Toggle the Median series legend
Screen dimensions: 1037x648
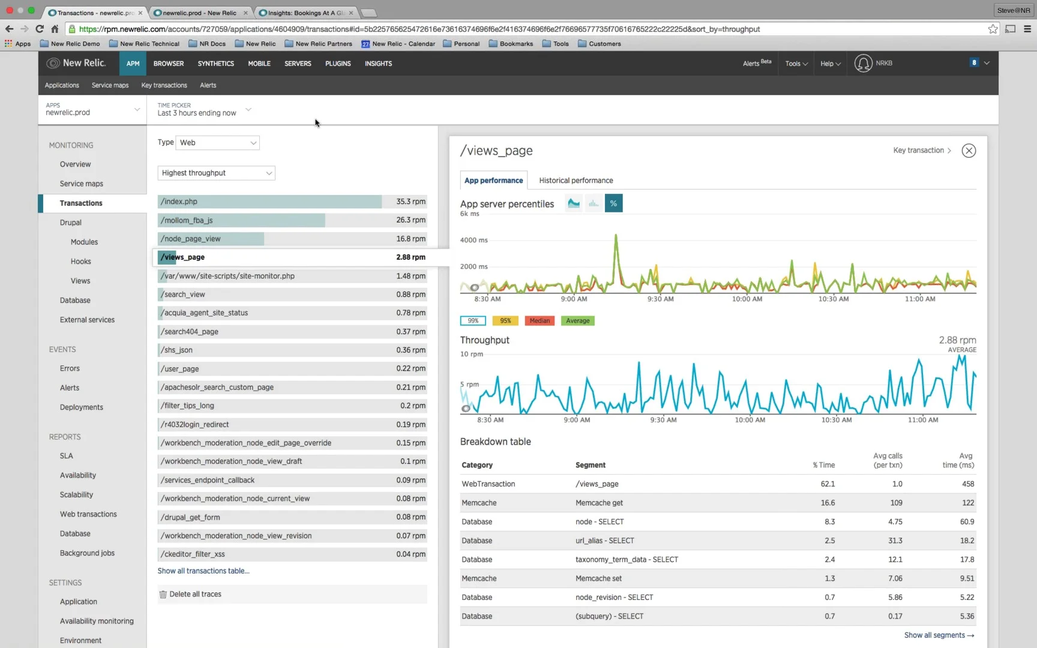click(x=540, y=321)
